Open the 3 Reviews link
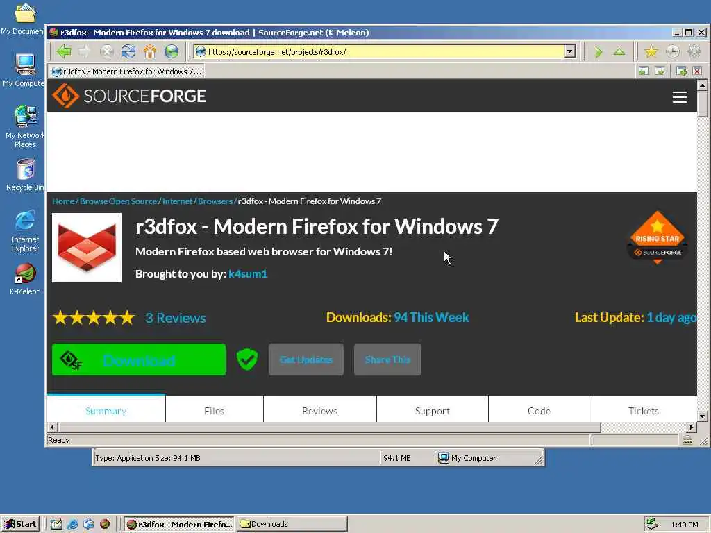Image resolution: width=711 pixels, height=533 pixels. click(x=176, y=318)
